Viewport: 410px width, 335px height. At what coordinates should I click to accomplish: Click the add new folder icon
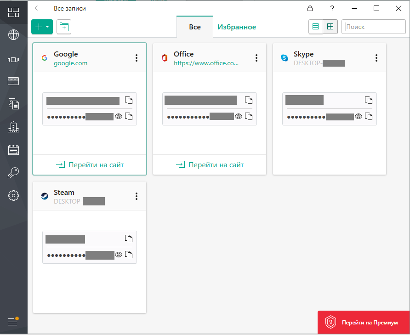tap(64, 27)
